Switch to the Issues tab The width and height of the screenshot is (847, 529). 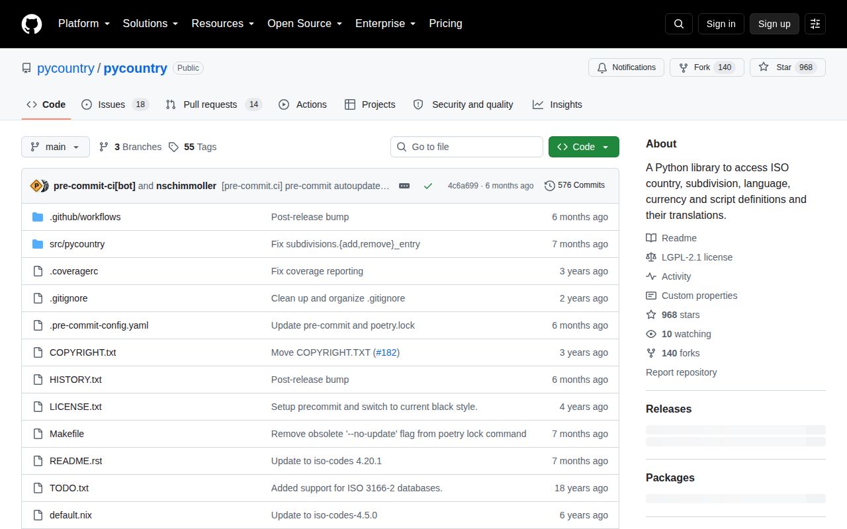click(x=115, y=104)
